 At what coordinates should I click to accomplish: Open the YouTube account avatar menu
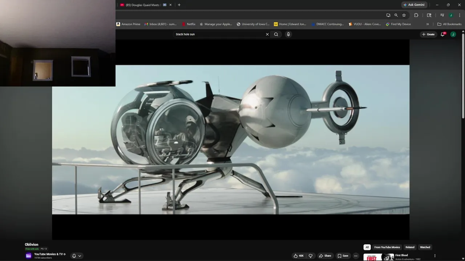coord(453,34)
